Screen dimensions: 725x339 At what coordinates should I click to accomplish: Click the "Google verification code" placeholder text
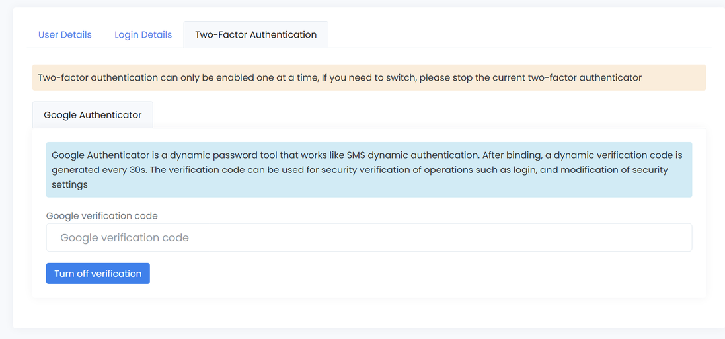point(124,237)
